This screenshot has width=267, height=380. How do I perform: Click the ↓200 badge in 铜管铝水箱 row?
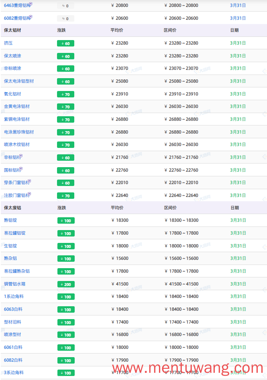(x=66, y=285)
